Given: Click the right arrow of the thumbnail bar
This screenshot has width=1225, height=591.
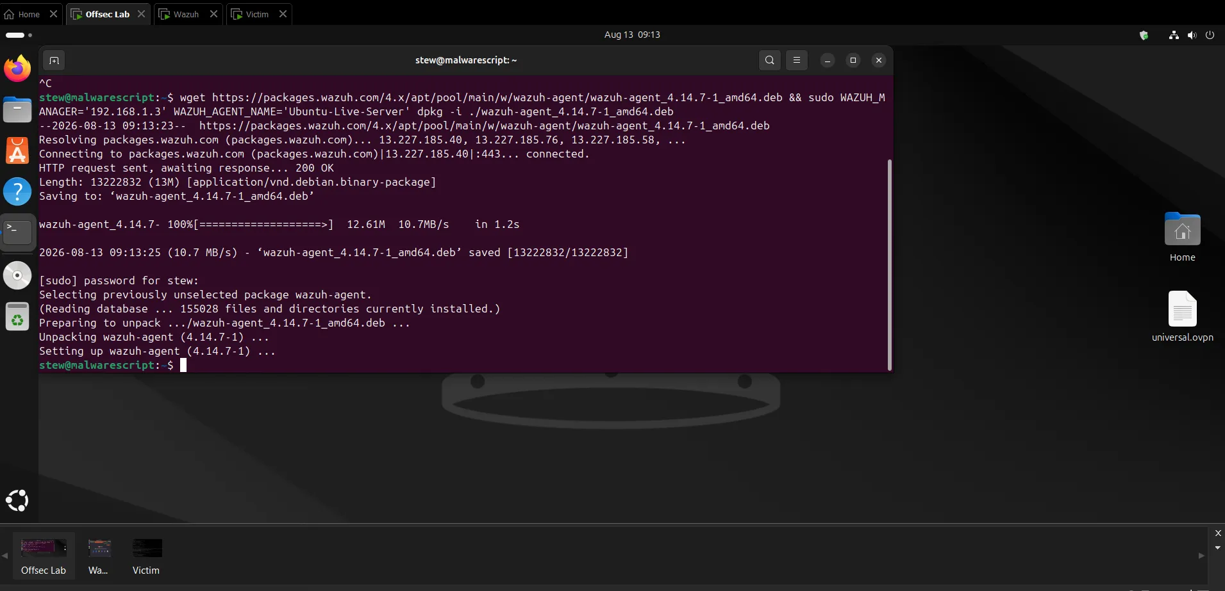Looking at the screenshot, I should click(1201, 556).
